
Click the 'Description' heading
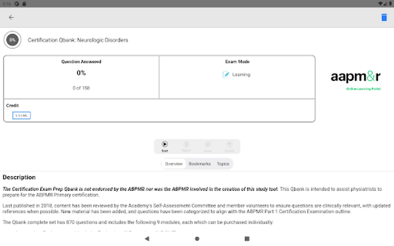click(x=19, y=177)
